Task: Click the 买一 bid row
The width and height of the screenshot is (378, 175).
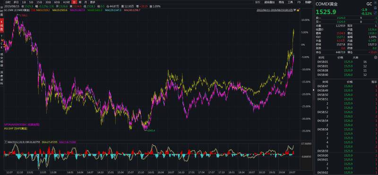Action: (346, 22)
